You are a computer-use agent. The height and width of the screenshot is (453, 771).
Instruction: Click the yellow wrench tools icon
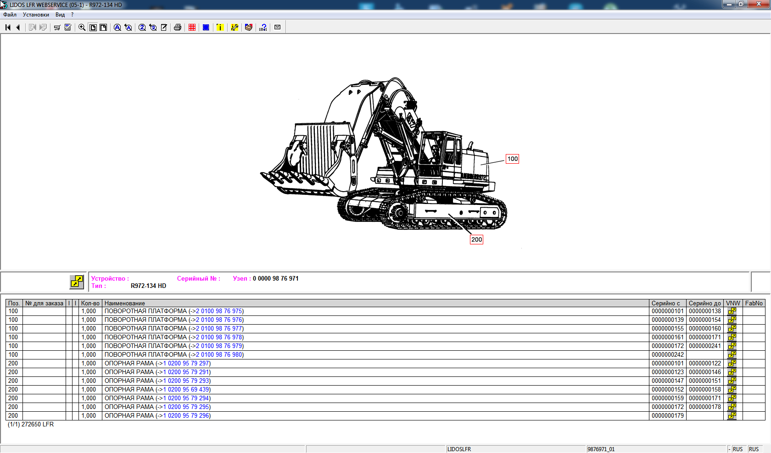pos(235,28)
